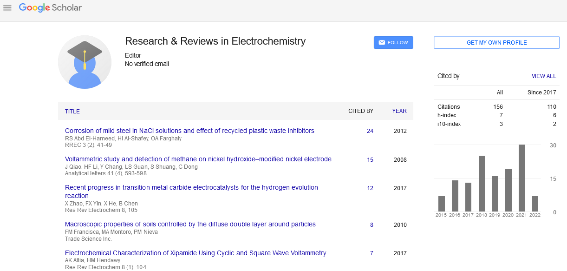Sort publications by YEAR column header
Viewport: 567px width, 271px height.
[399, 111]
